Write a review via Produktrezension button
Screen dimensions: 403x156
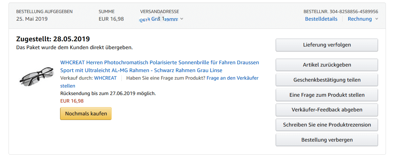[327, 125]
